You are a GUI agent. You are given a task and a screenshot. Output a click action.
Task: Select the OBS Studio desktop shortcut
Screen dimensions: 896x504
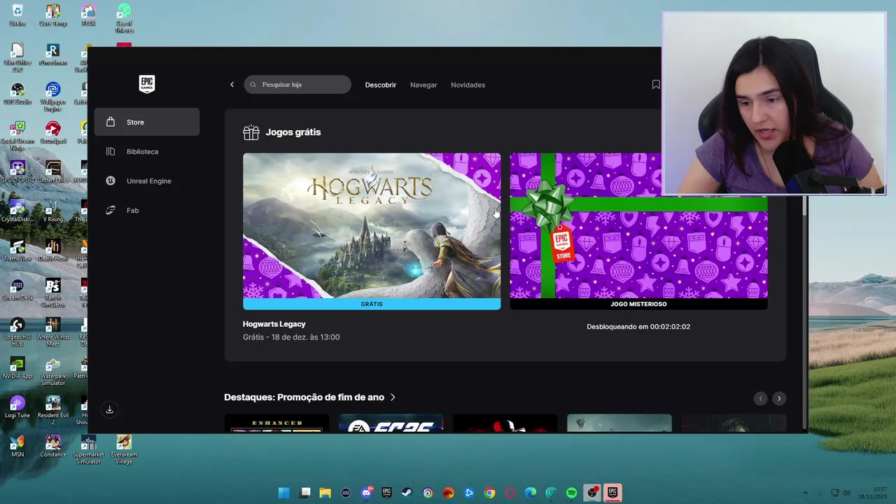pyautogui.click(x=17, y=94)
